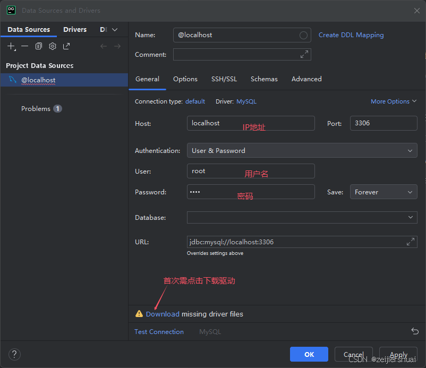The width and height of the screenshot is (426, 368).
Task: Click the Comment input field
Action: coord(242,54)
